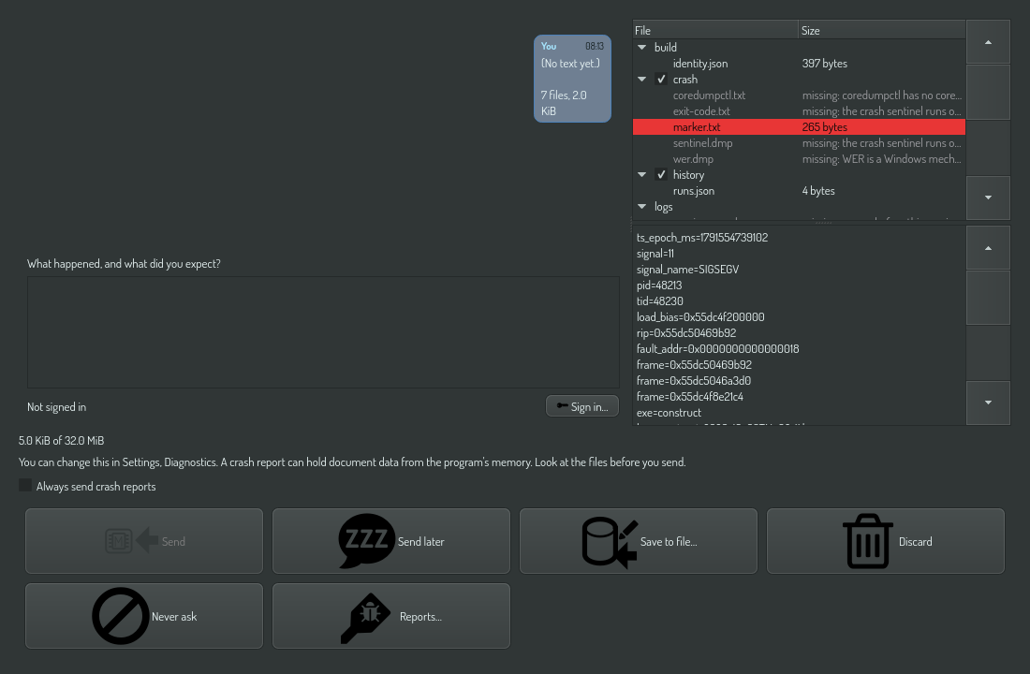The width and height of the screenshot is (1030, 674).
Task: Click the trash can Discard icon
Action: 868,541
